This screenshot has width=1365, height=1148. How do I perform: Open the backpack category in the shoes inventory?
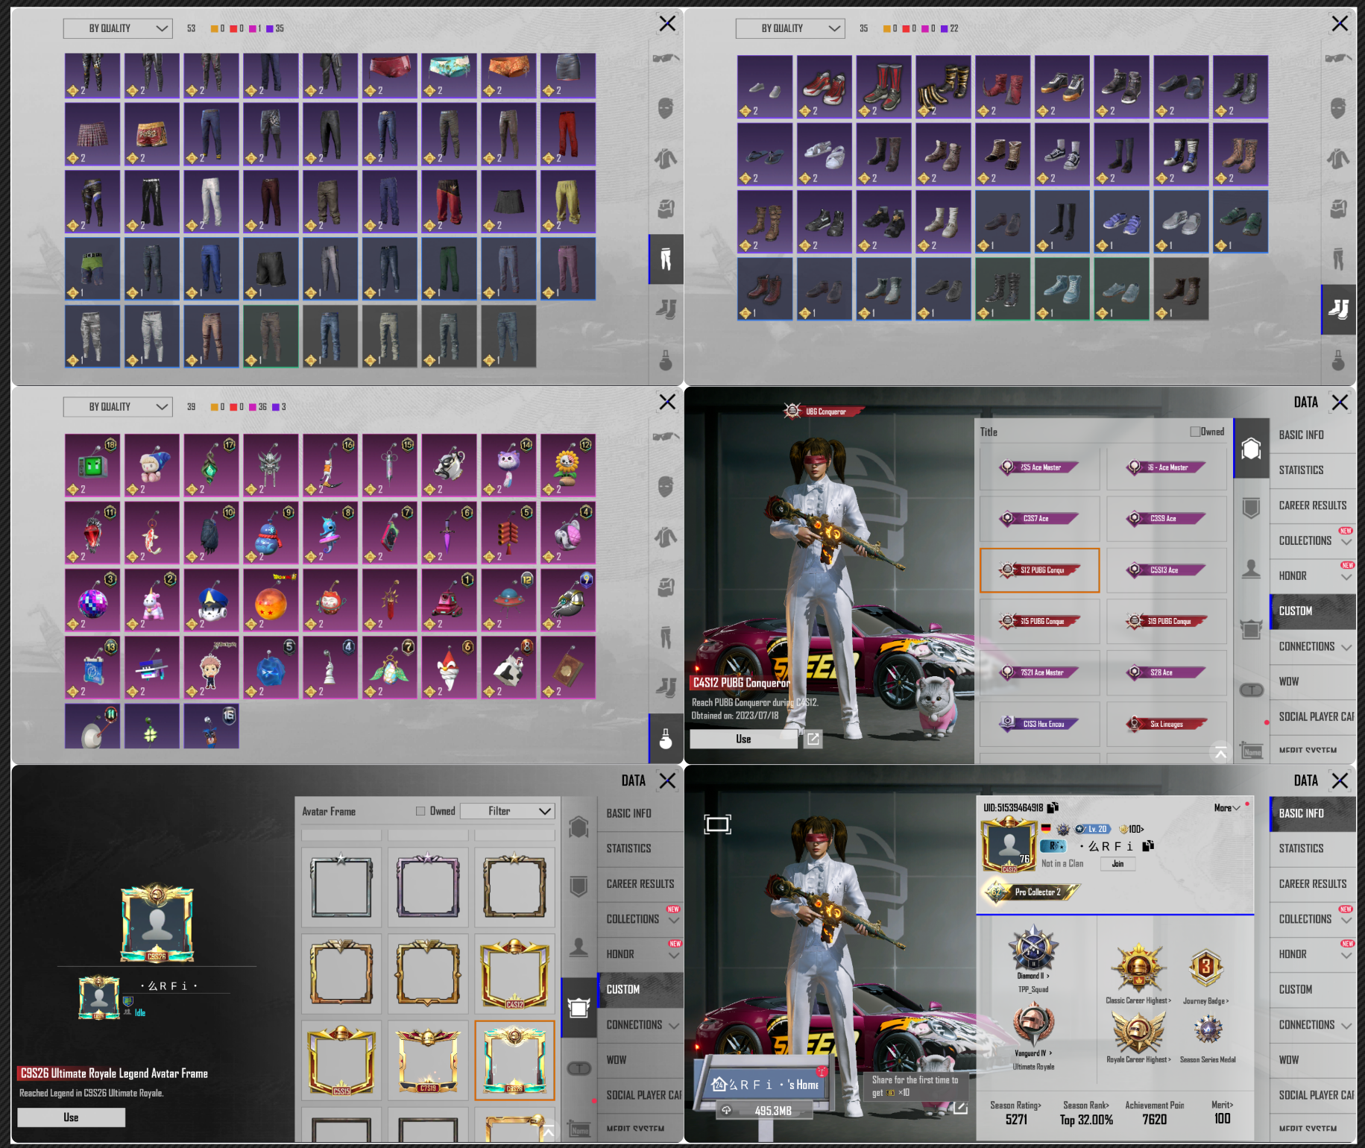1338,209
